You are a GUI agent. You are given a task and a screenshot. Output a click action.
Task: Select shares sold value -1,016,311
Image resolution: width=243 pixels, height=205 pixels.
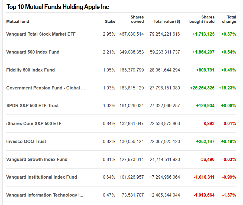pyautogui.click(x=204, y=177)
